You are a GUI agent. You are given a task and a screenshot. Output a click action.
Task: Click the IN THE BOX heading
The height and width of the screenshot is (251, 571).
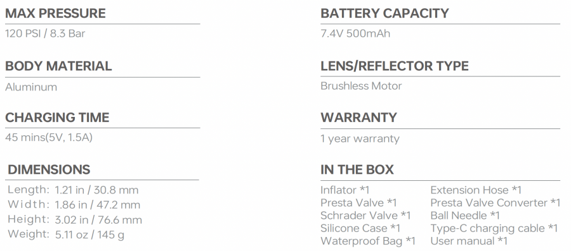tap(357, 169)
